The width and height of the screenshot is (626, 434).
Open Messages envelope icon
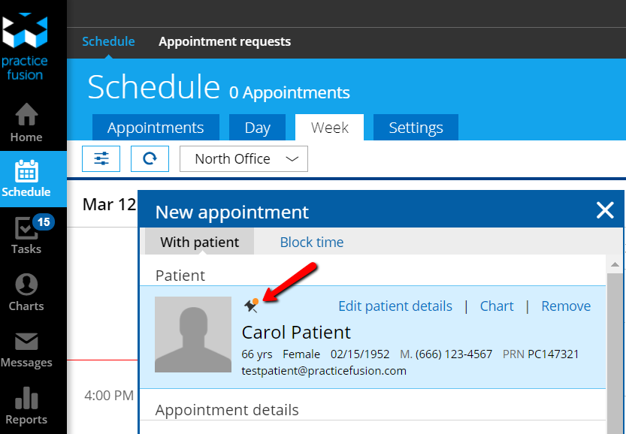click(x=26, y=349)
